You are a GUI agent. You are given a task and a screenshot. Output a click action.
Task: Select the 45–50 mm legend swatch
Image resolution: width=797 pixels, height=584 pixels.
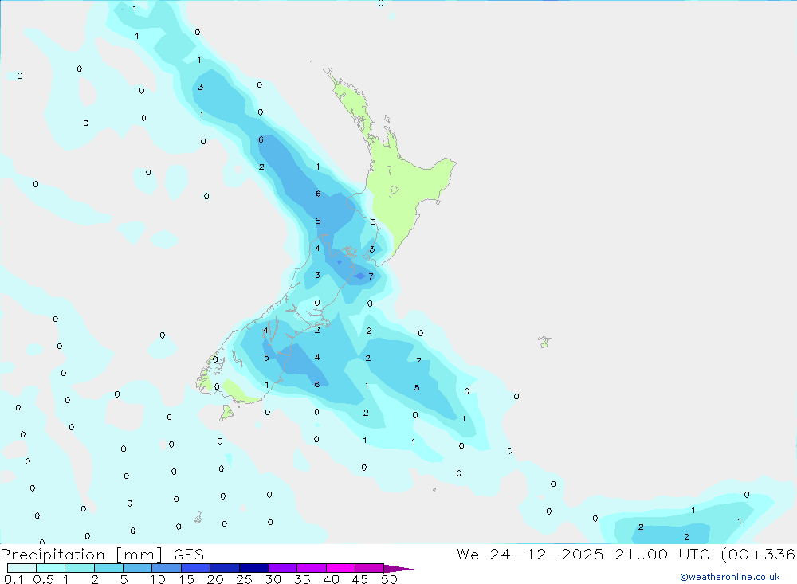(x=370, y=568)
